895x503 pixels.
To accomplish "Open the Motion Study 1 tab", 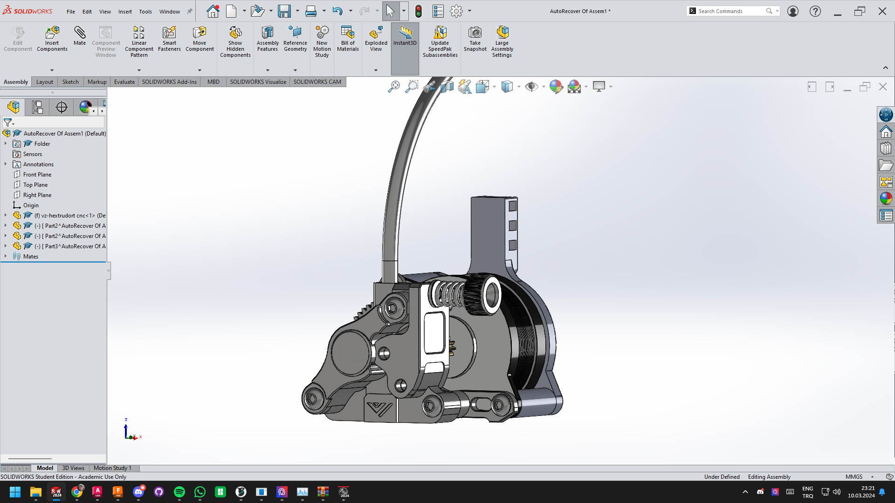I will pyautogui.click(x=112, y=468).
